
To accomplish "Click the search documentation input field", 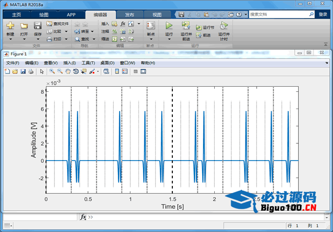I will point(278,14).
